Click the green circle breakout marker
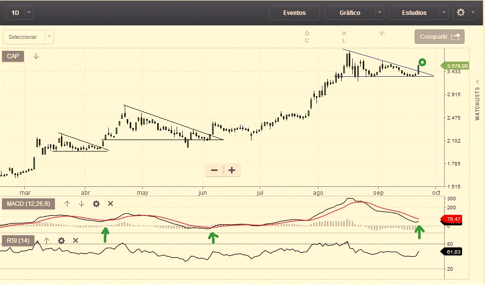Viewport: 485px width, 306px height. click(422, 62)
